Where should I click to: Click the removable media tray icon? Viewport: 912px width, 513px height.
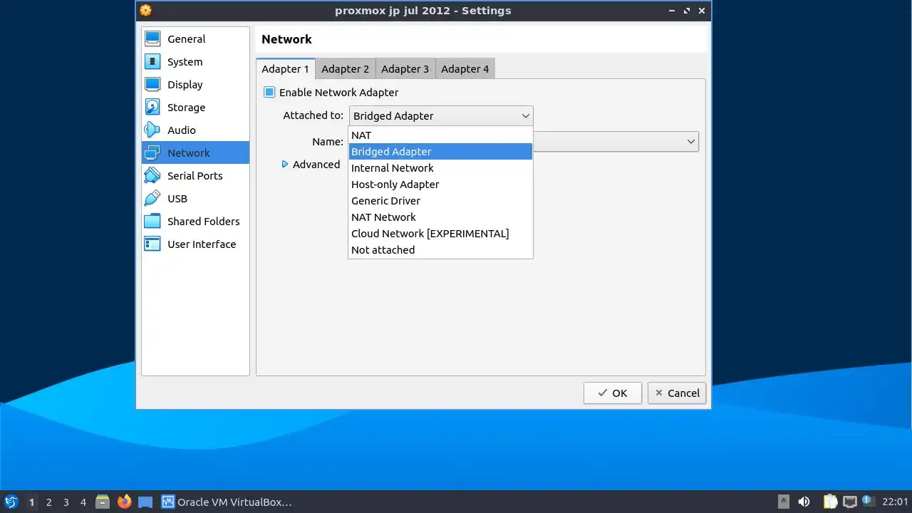pyautogui.click(x=783, y=502)
